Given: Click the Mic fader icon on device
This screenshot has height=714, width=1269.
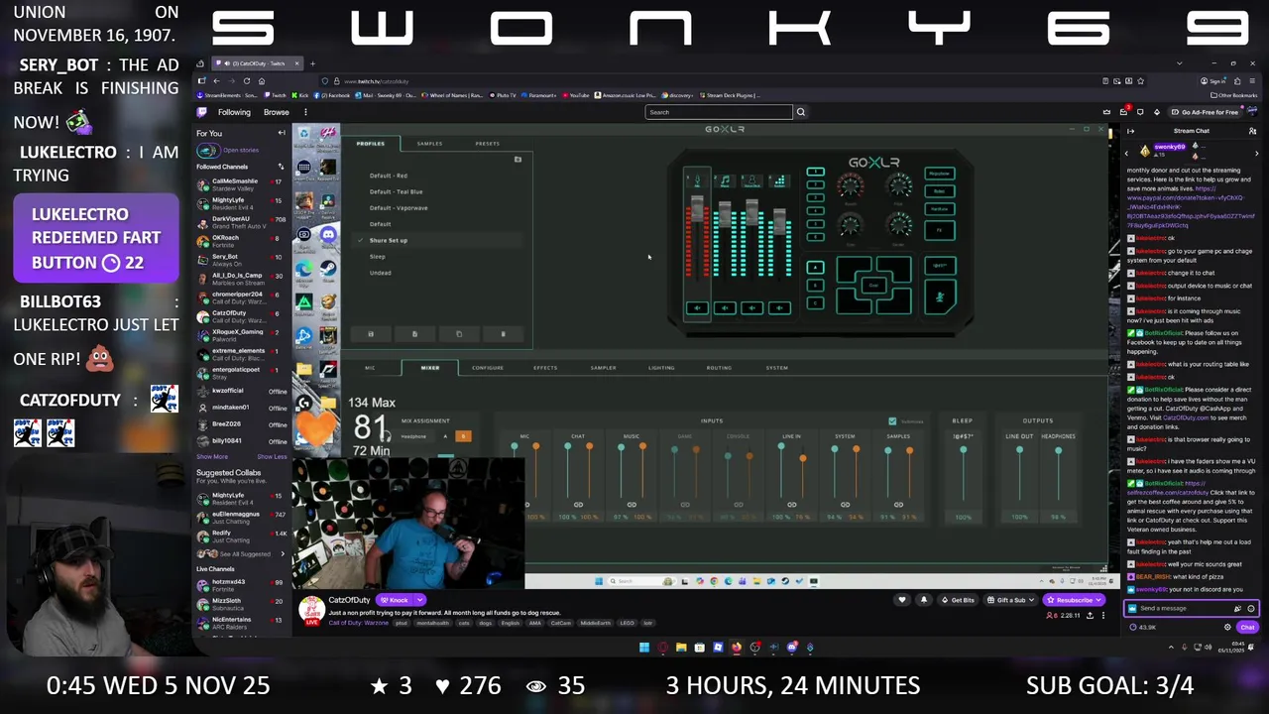Looking at the screenshot, I should 697,180.
